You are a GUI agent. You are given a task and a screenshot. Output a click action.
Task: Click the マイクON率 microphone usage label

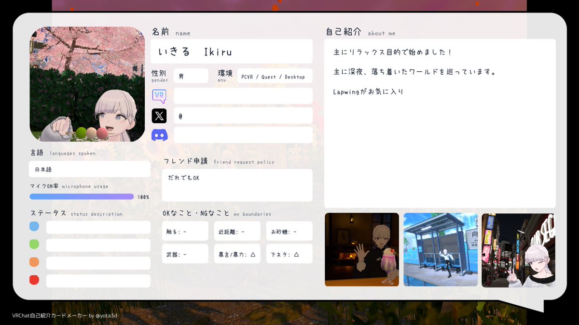[x=69, y=186]
